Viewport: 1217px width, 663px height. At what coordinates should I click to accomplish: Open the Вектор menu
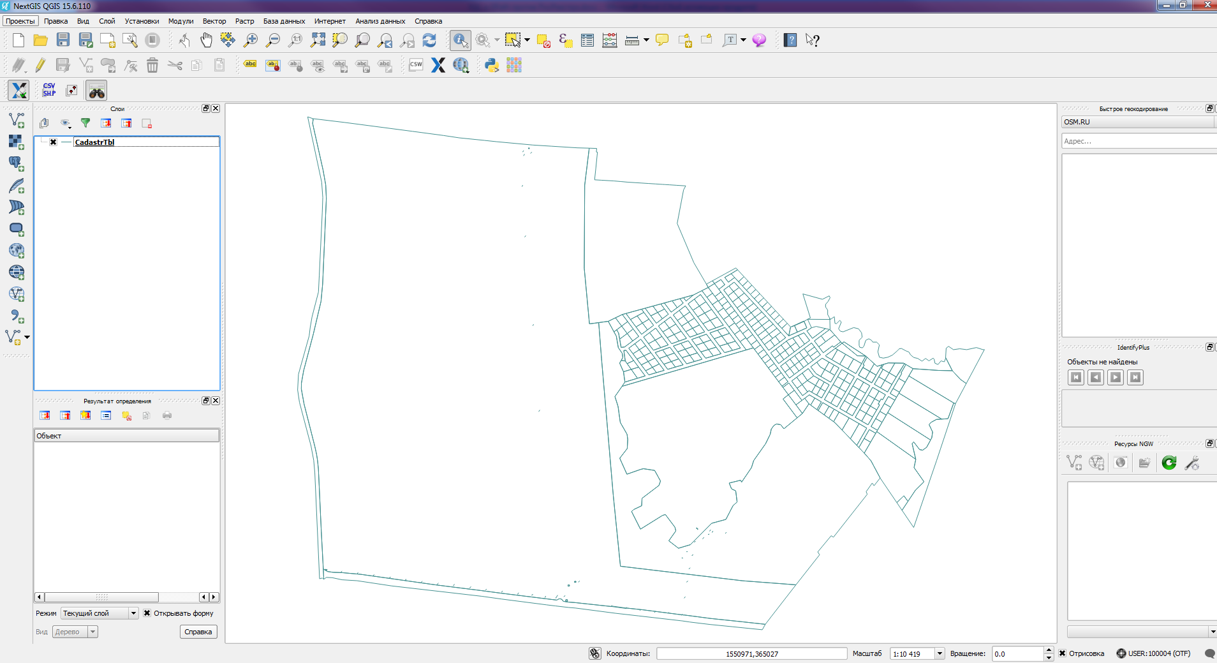[214, 21]
